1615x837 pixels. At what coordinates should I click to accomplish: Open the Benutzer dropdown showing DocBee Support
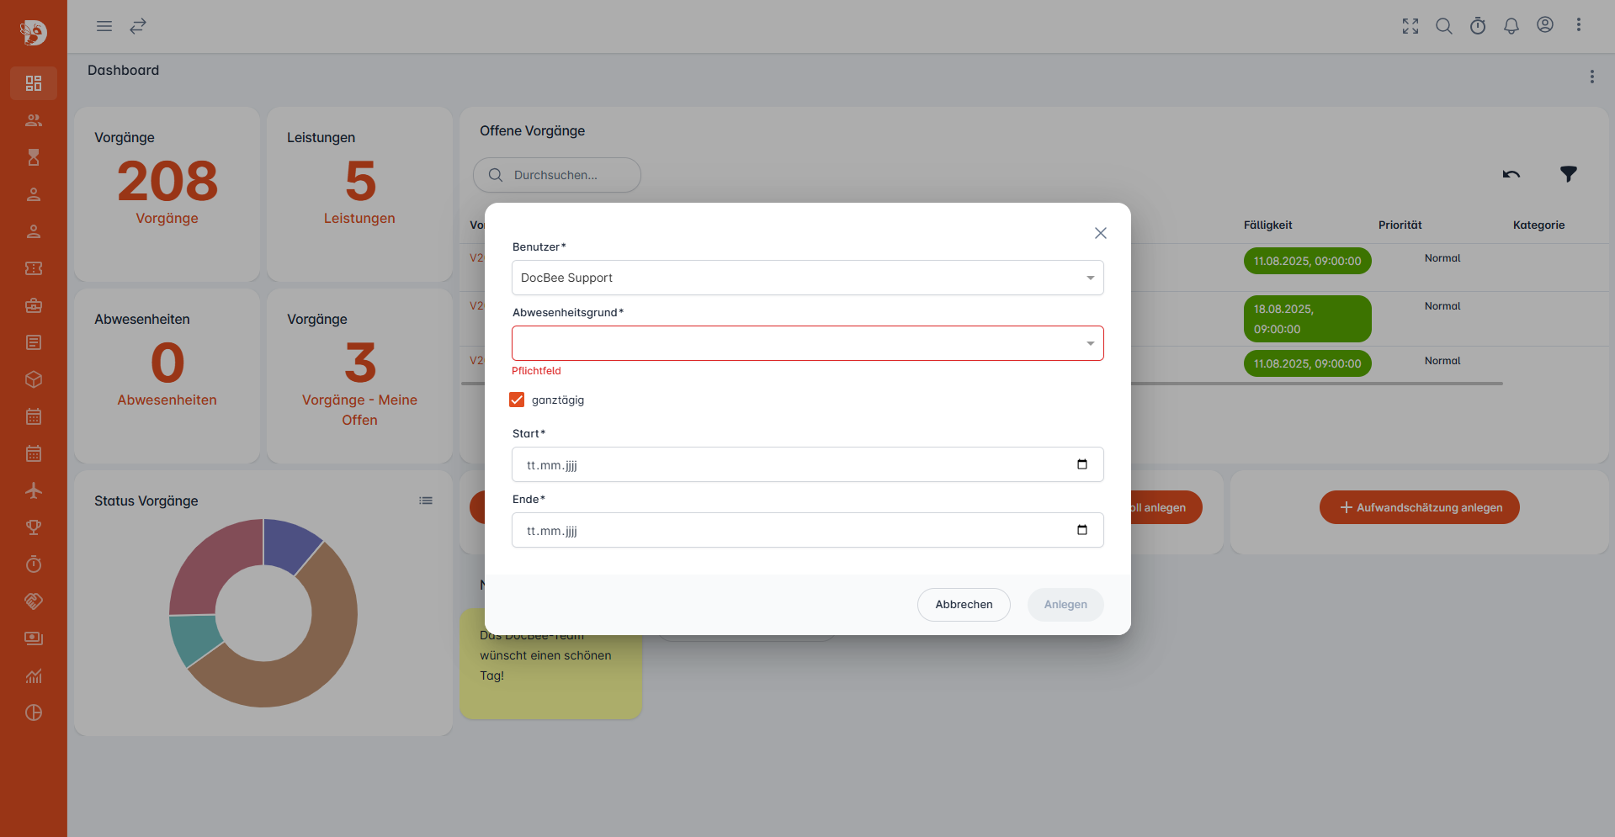pos(1089,278)
